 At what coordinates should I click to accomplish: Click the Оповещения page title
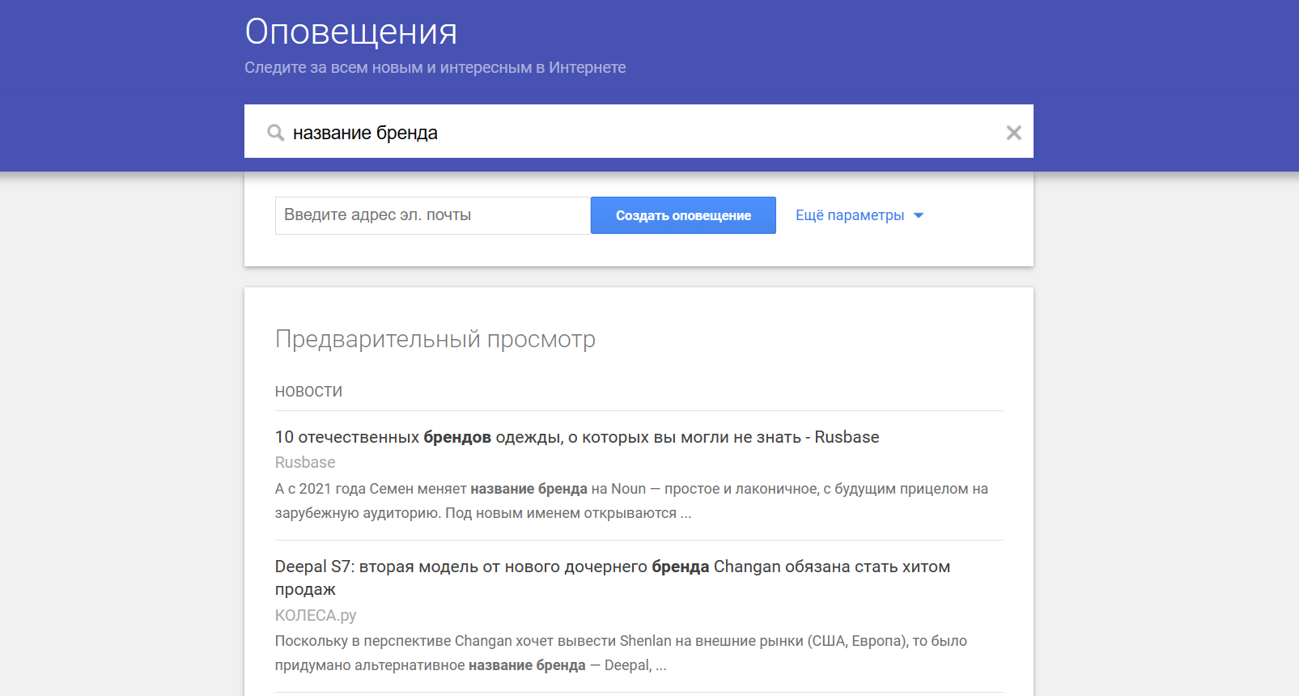351,32
